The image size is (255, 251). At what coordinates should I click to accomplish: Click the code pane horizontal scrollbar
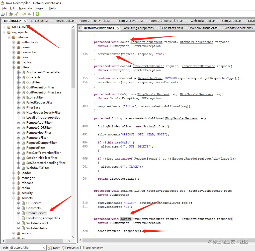tap(168, 240)
